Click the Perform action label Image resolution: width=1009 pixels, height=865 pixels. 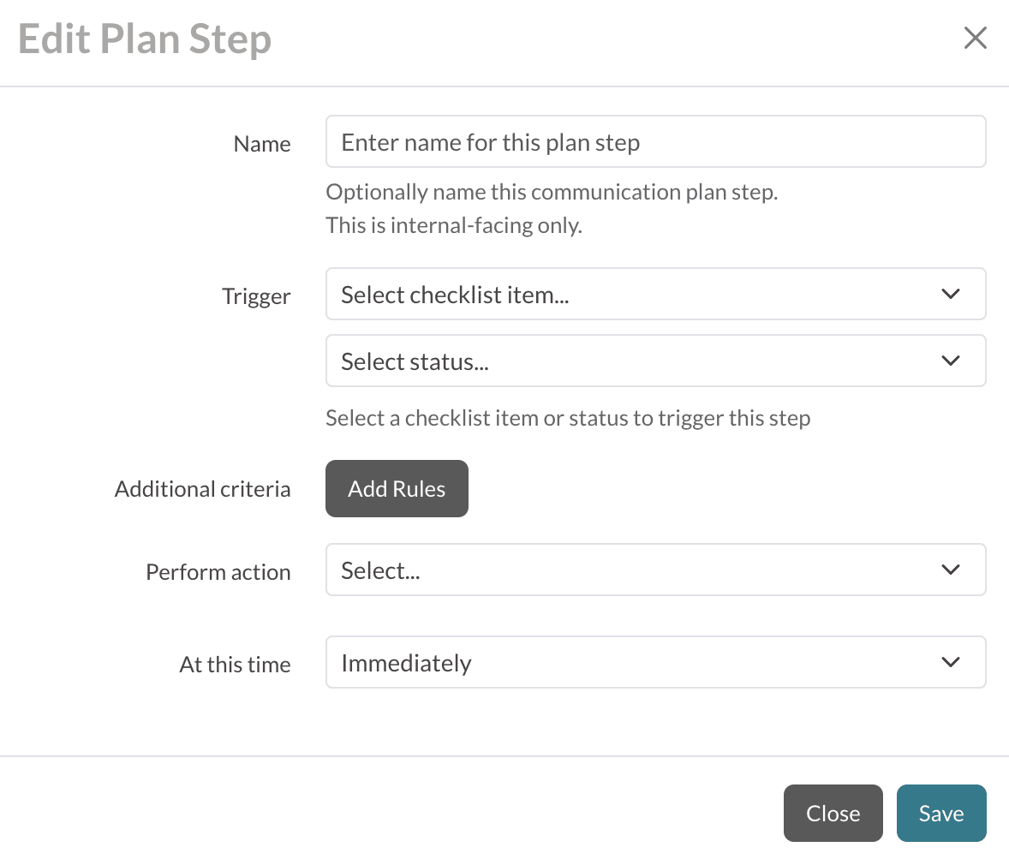[218, 572]
